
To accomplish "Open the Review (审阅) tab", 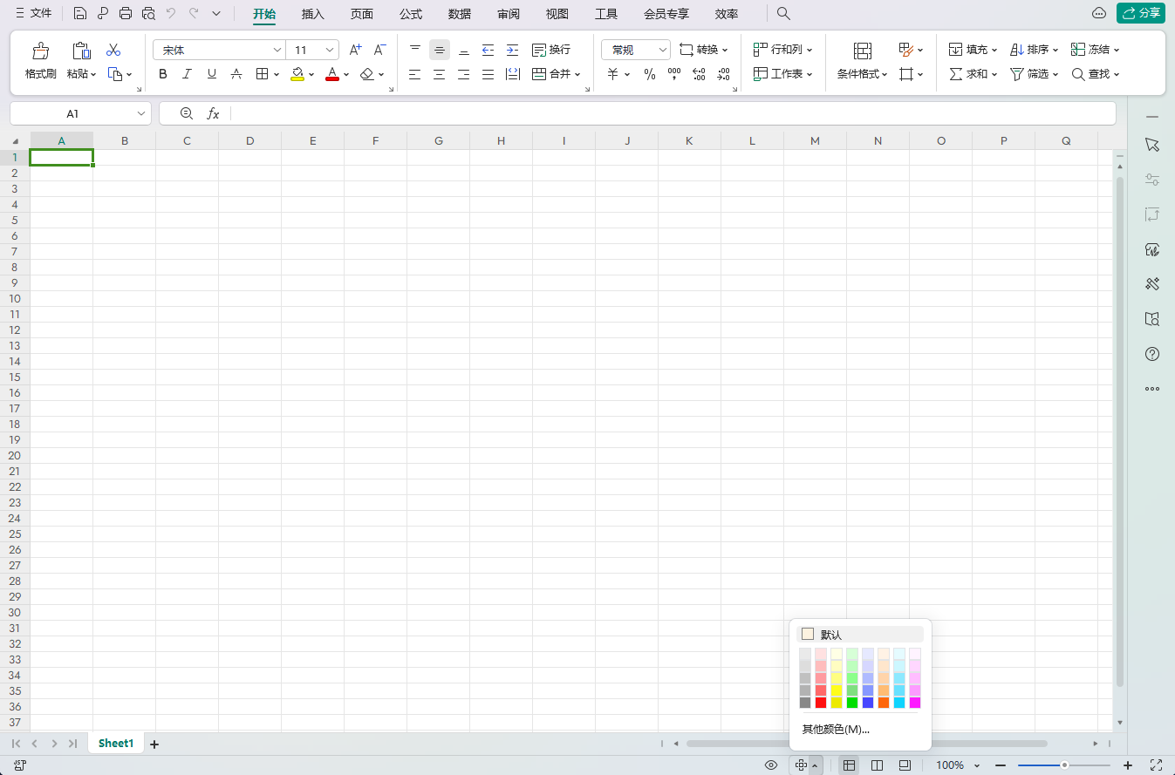I will point(508,14).
